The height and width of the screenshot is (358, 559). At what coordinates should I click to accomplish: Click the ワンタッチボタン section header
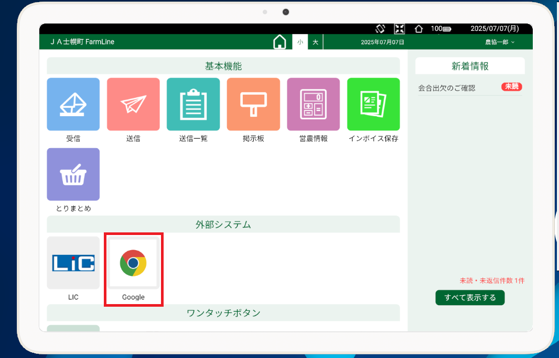[223, 313]
